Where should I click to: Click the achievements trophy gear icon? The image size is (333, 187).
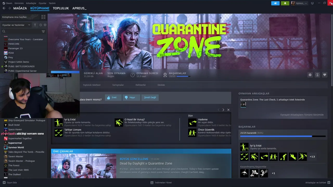[x=165, y=75]
